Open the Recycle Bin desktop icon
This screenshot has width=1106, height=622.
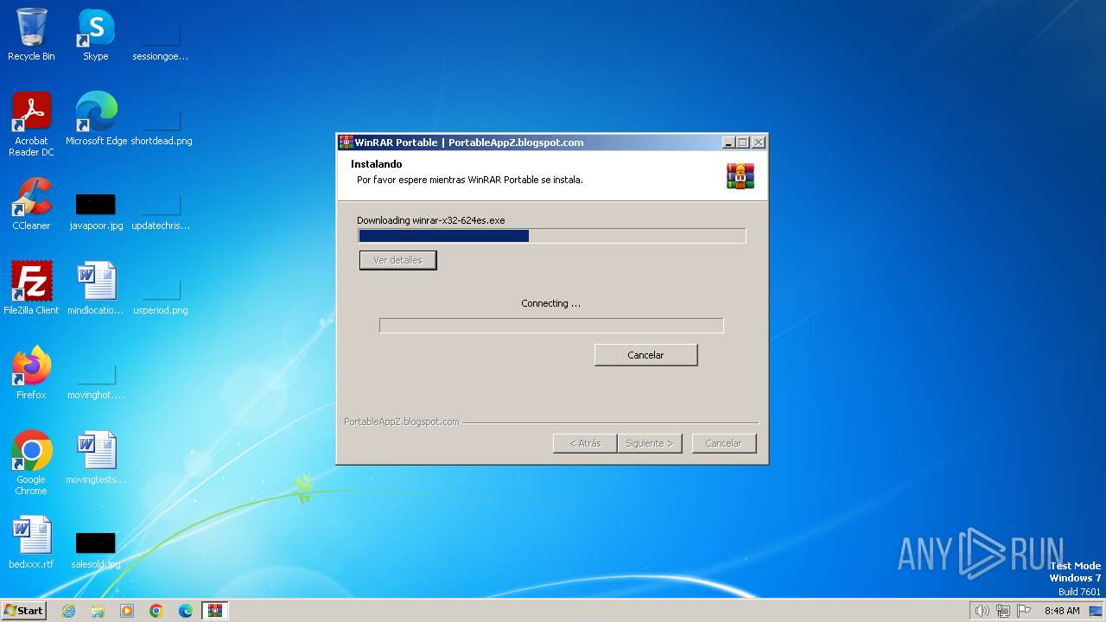coord(31,35)
